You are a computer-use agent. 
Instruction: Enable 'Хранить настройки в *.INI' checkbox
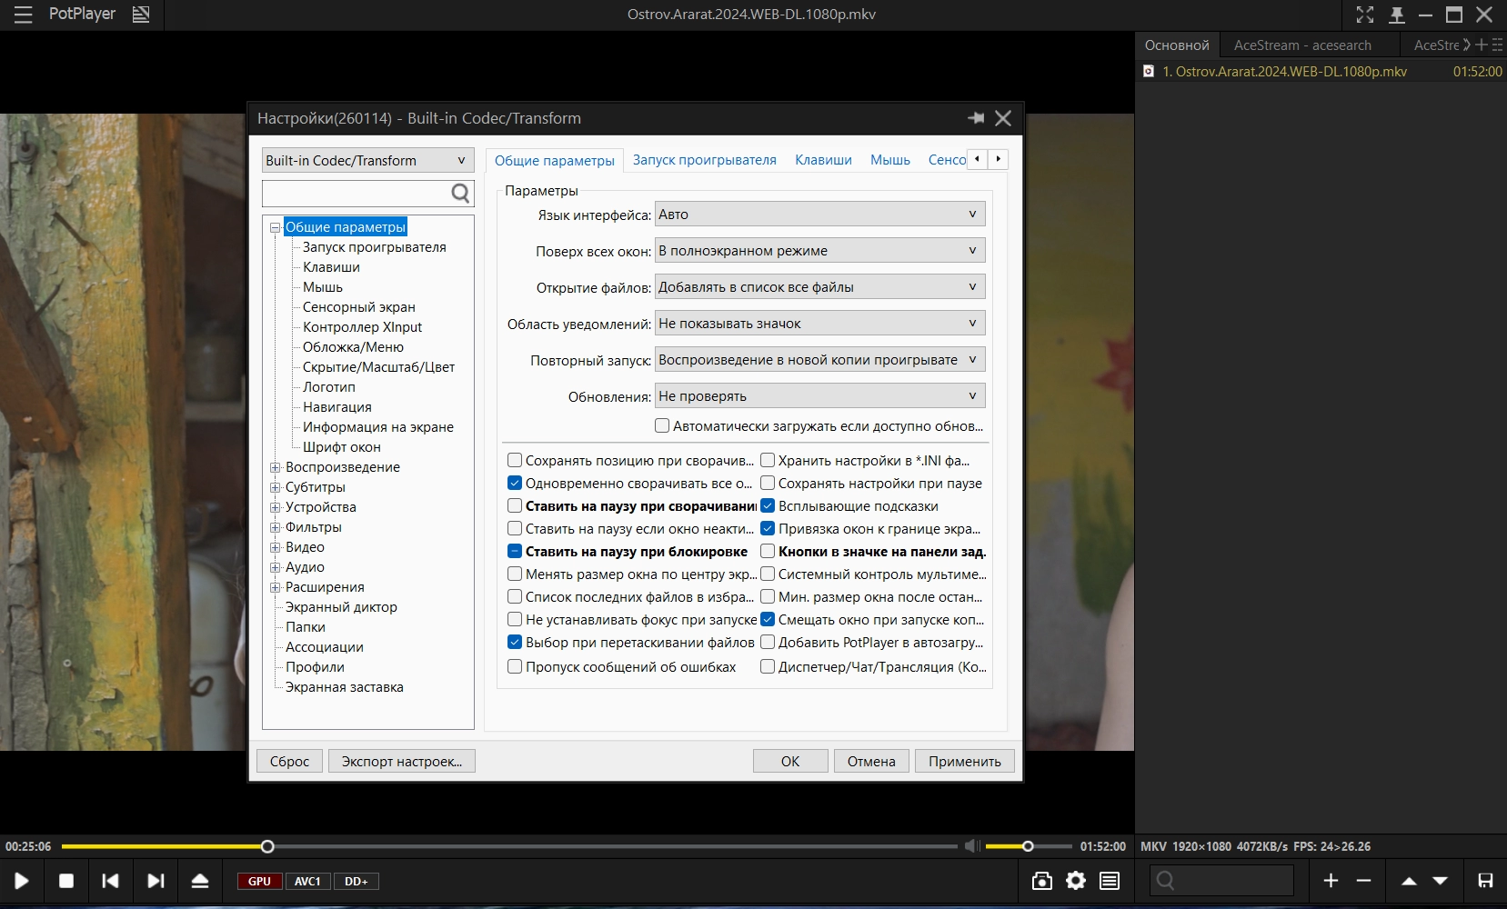click(768, 461)
